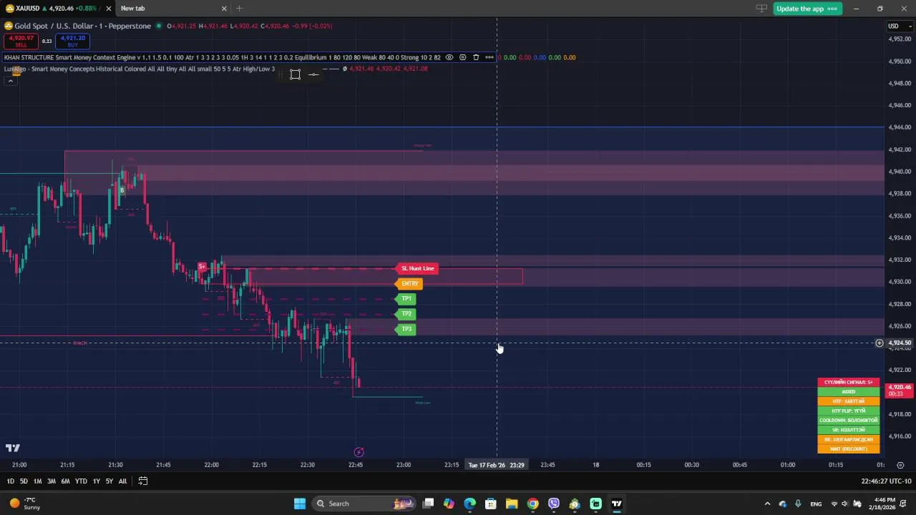Screen dimensions: 916x515
Task: Click the 4,920.46 current price label
Action: (x=900, y=390)
